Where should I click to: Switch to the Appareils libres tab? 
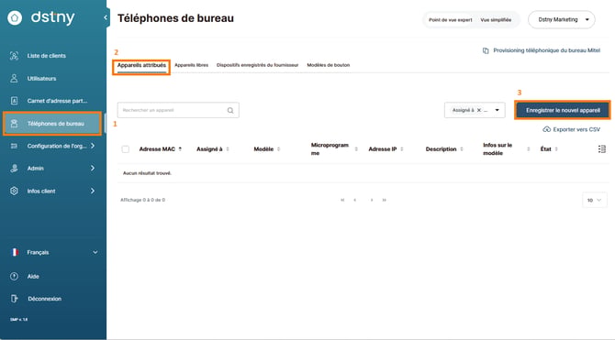coord(192,65)
